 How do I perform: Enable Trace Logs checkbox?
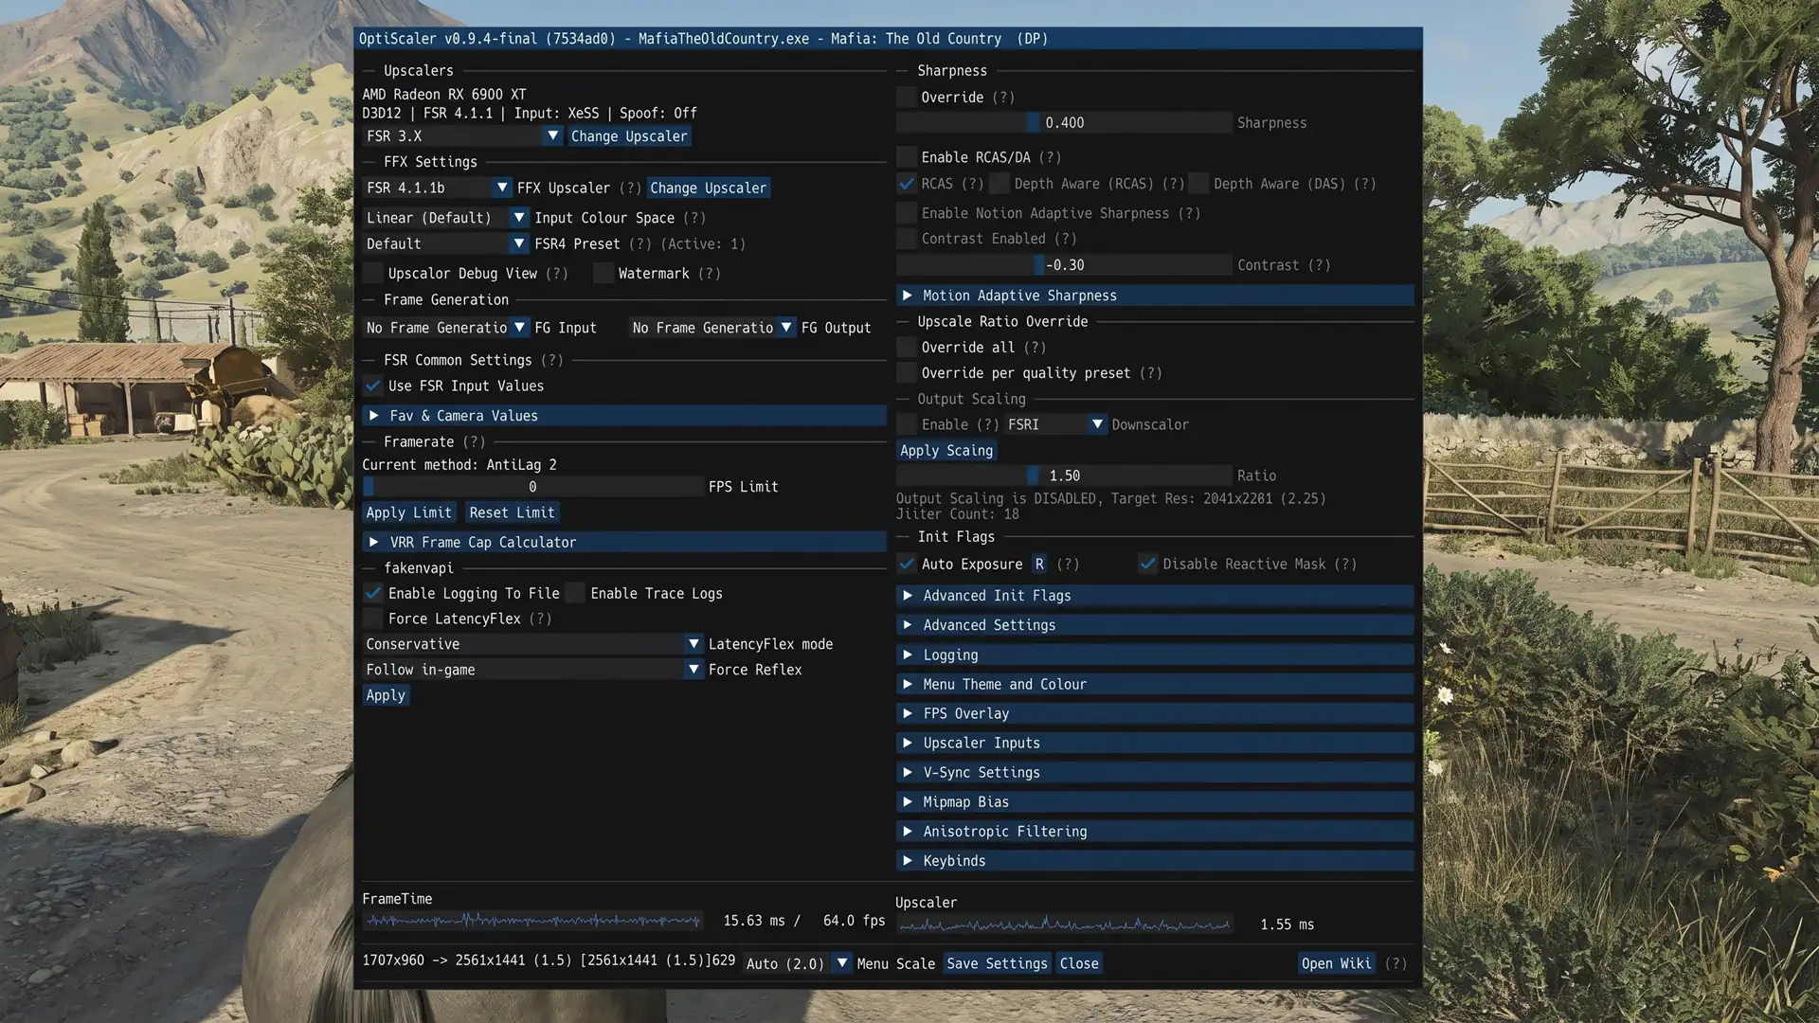point(575,594)
